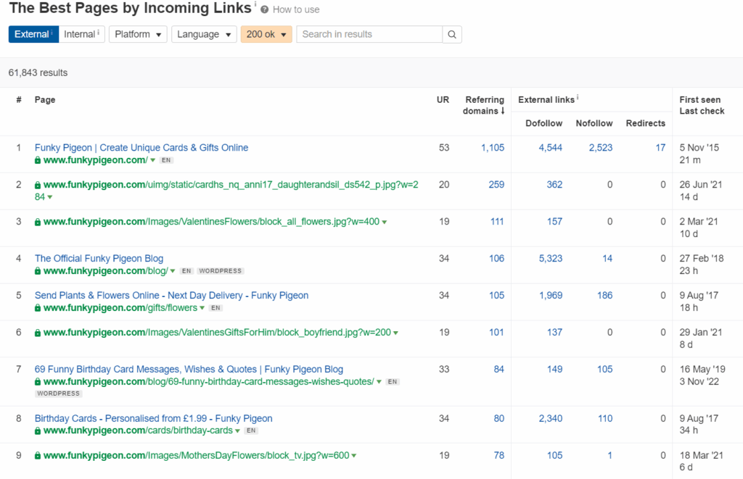Open the ValentinesFlowers block_all_flowers.jpg URL
743x479 pixels.
(x=211, y=222)
